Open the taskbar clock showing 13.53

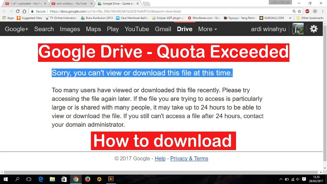coord(316,179)
